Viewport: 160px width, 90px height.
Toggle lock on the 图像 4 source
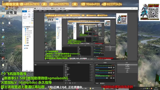tap(92, 71)
